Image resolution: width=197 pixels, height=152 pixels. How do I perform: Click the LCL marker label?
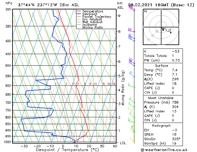point(123,143)
